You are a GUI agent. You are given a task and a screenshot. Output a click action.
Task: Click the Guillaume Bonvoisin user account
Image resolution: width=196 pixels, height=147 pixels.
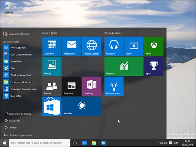[16, 34]
